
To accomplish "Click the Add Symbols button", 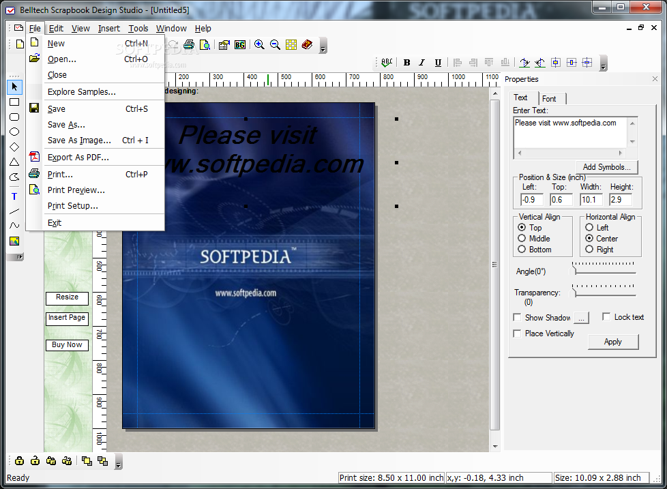I will point(606,167).
